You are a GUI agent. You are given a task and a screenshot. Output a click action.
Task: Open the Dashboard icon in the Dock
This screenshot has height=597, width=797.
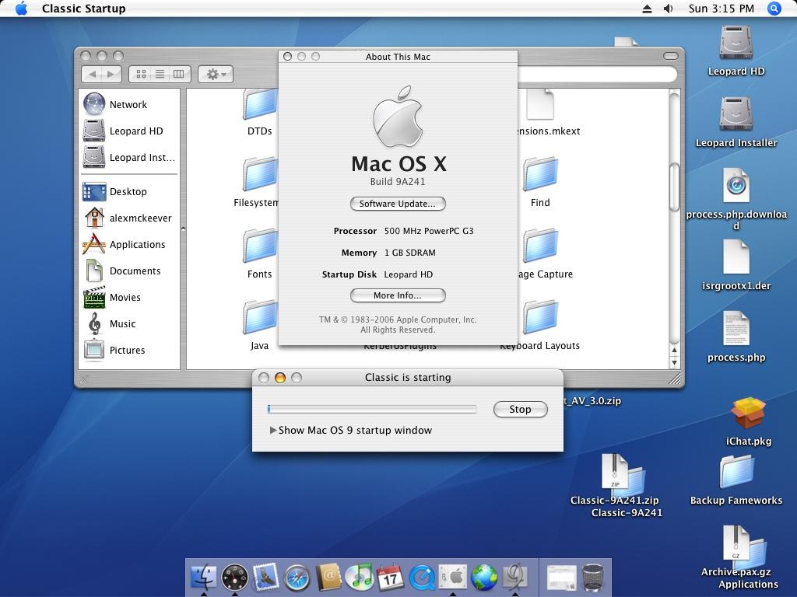coord(235,577)
